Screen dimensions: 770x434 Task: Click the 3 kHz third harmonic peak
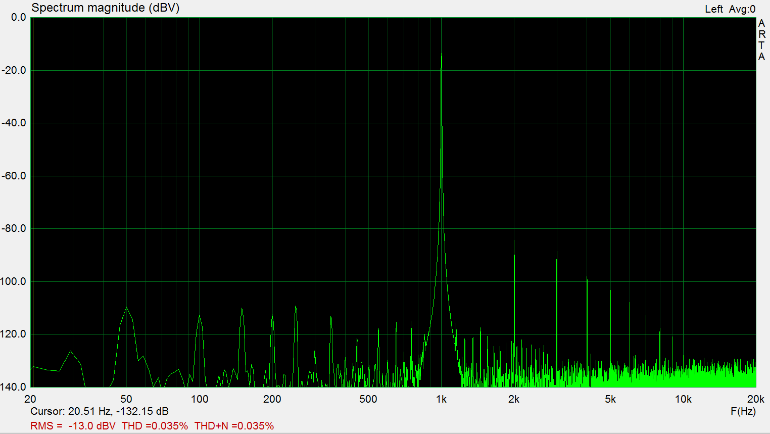point(557,252)
